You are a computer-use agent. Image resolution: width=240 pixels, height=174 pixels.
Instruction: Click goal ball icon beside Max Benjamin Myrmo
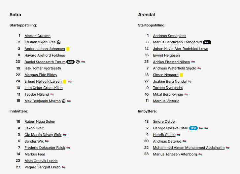[x=64, y=101]
